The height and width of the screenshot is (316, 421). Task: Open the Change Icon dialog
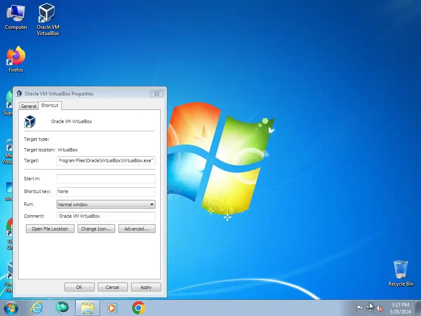pos(96,229)
